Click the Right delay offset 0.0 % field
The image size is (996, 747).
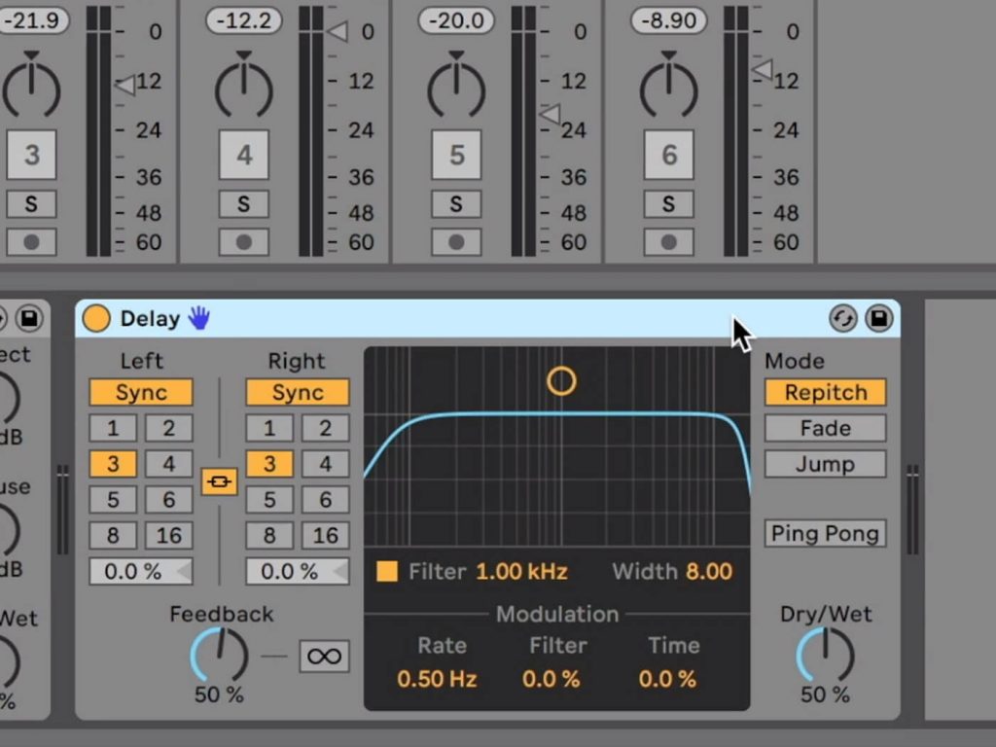point(298,571)
